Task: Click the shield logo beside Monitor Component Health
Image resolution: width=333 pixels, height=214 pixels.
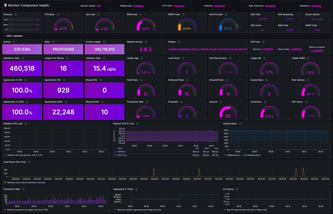Action: coord(5,6)
